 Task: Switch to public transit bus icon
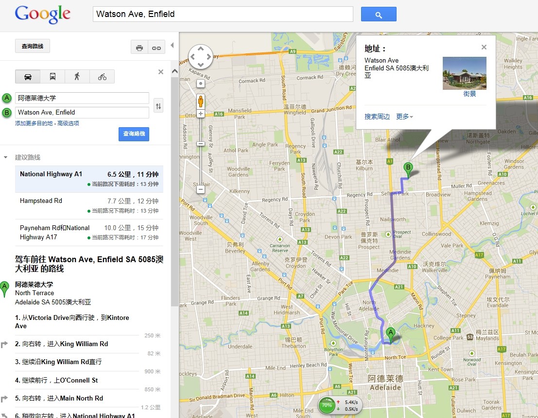pyautogui.click(x=52, y=77)
